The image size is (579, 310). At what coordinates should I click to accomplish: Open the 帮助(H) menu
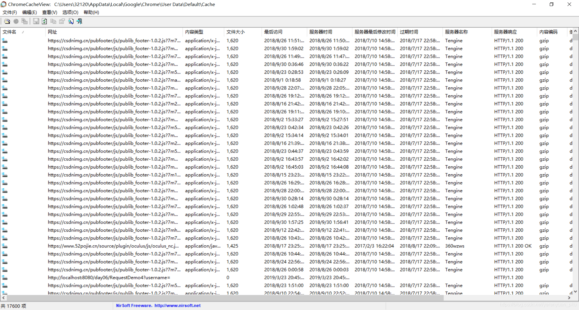point(91,12)
